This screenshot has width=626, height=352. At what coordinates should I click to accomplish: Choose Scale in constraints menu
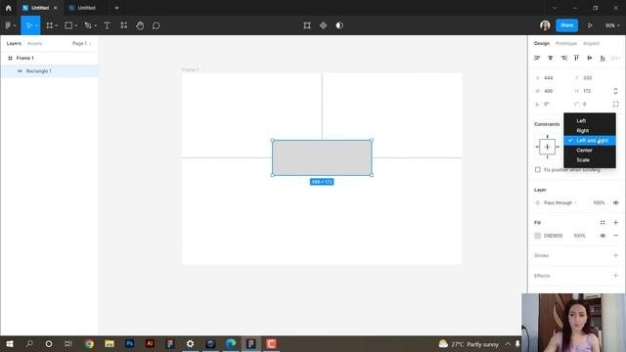click(x=590, y=160)
